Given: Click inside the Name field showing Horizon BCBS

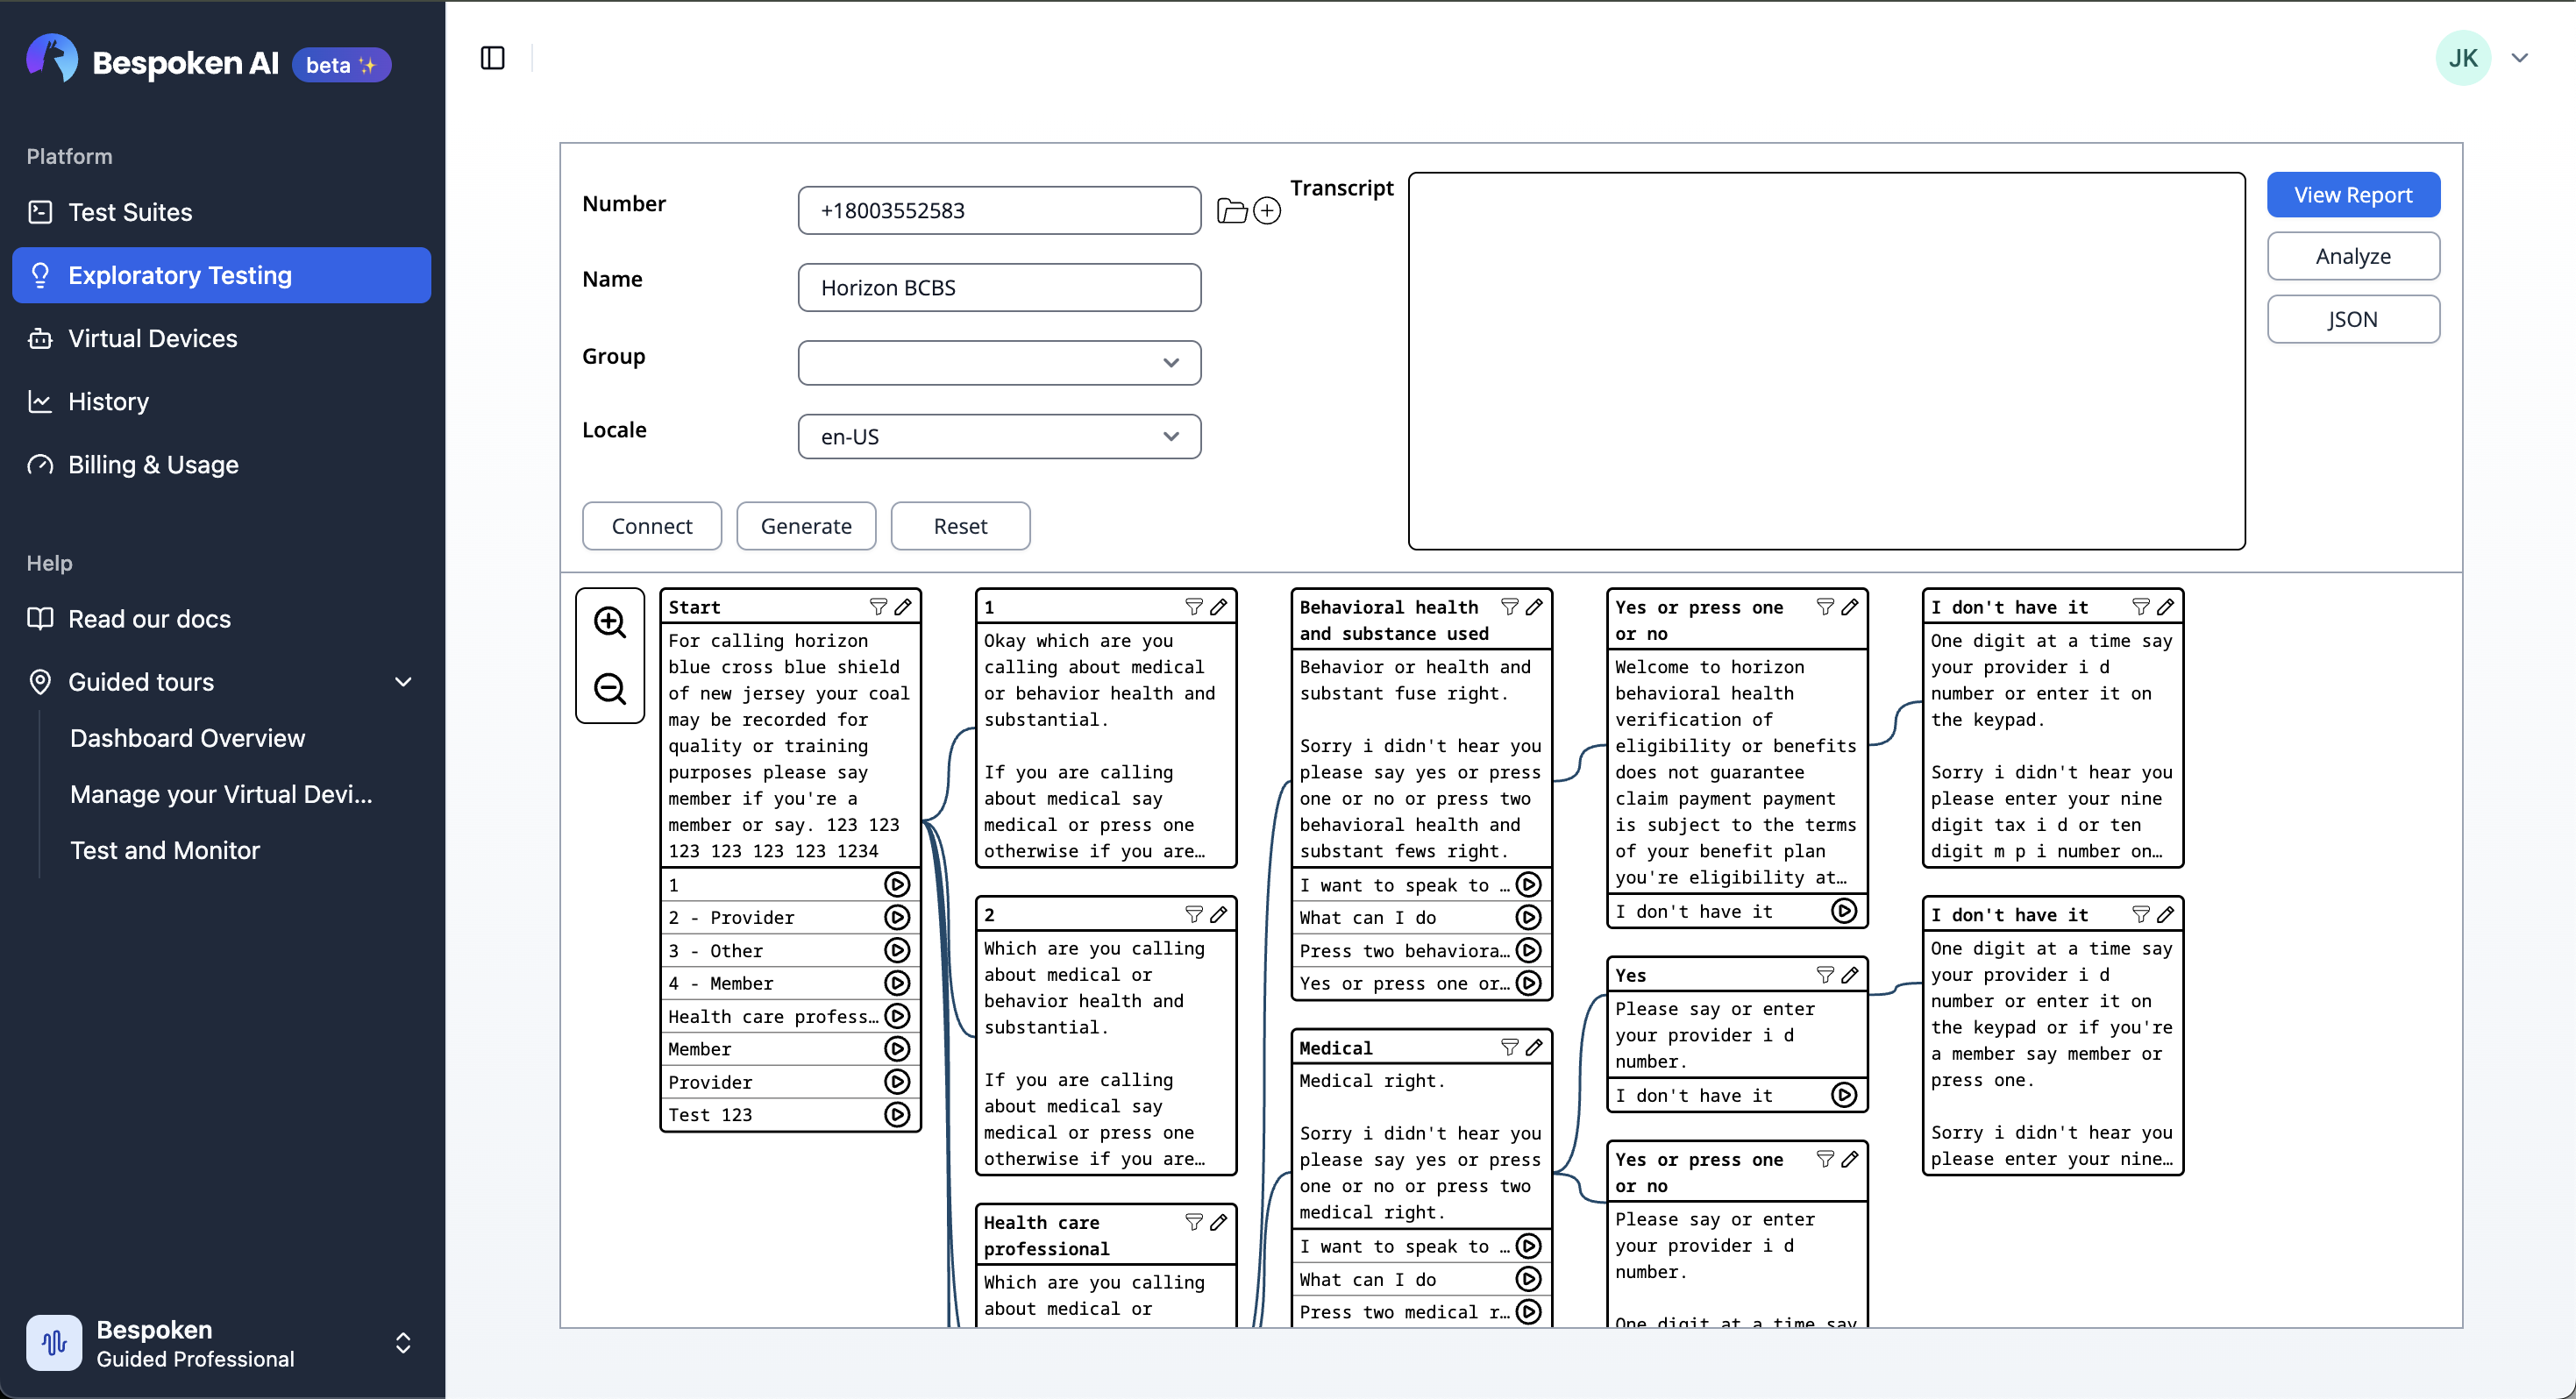Looking at the screenshot, I should click(x=997, y=287).
